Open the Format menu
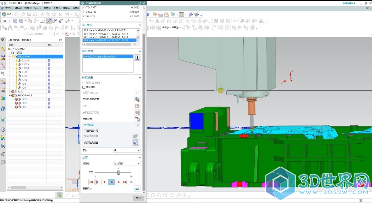Screen dimensions: 372x203 (47, 8)
